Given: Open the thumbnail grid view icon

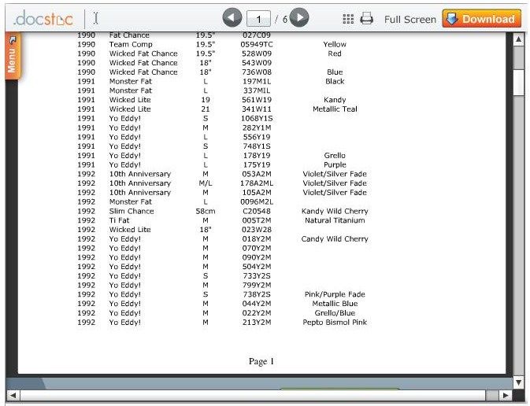Looking at the screenshot, I should (348, 19).
